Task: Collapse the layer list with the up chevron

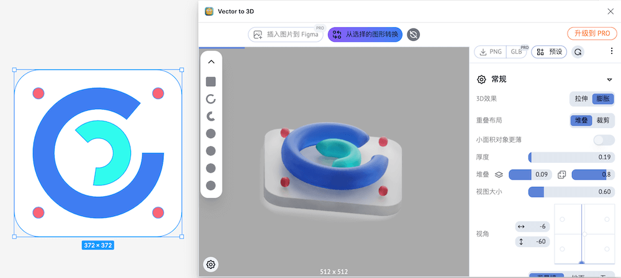Action: click(x=211, y=61)
